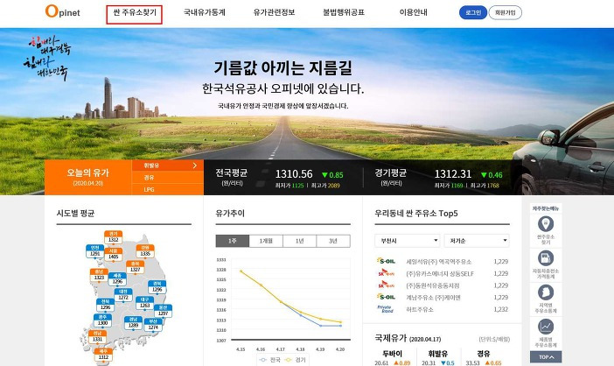Click the TOP scroll-to-top button

[x=546, y=357]
